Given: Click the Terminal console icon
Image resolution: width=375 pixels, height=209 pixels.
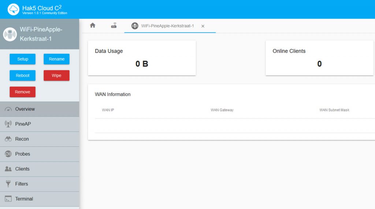Looking at the screenshot, I should click(8, 199).
